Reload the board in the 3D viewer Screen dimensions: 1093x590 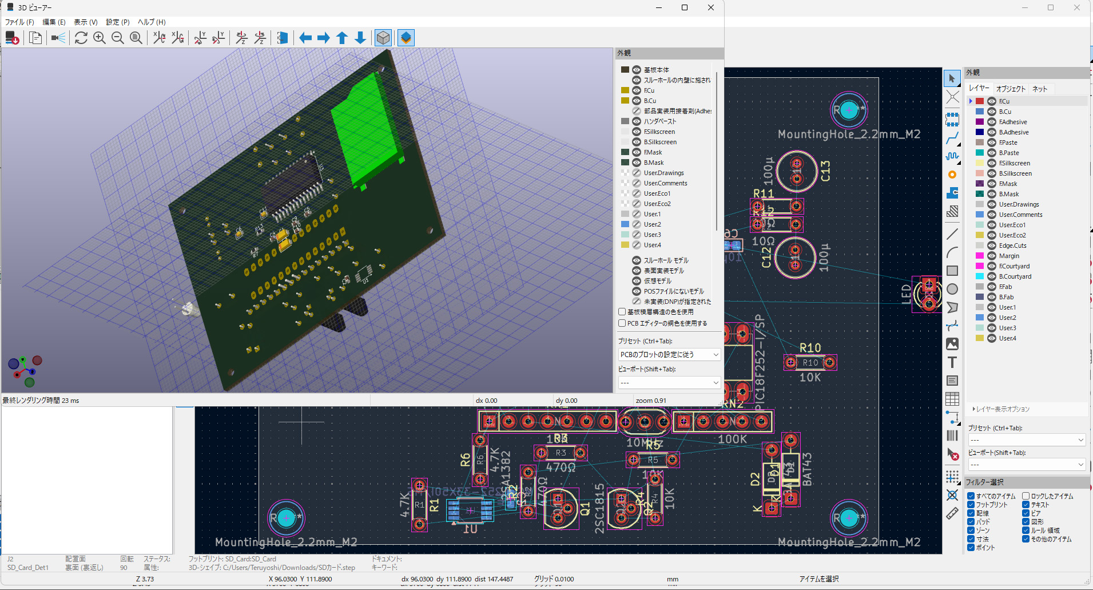tap(13, 38)
